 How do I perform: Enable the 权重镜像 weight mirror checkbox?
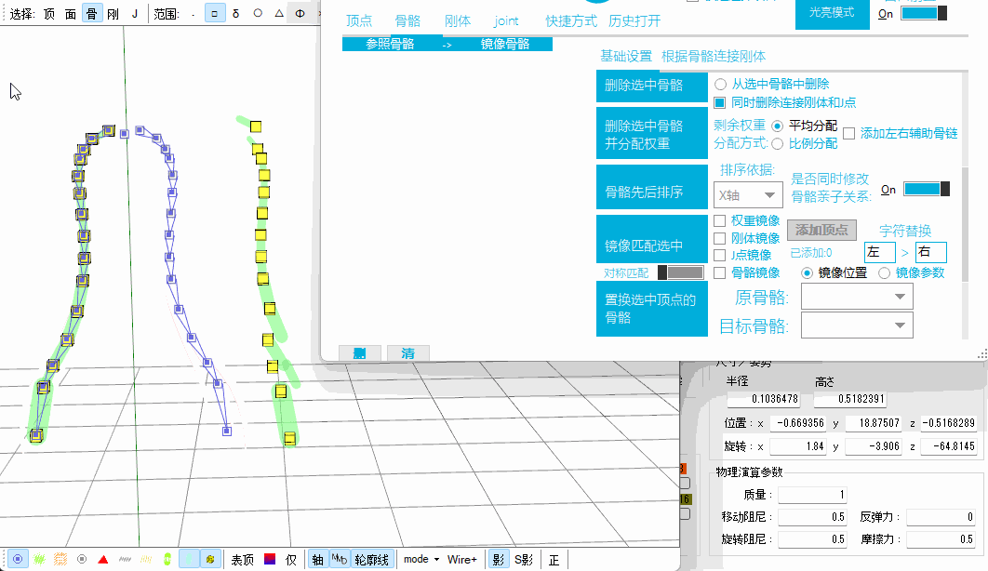[x=719, y=221]
